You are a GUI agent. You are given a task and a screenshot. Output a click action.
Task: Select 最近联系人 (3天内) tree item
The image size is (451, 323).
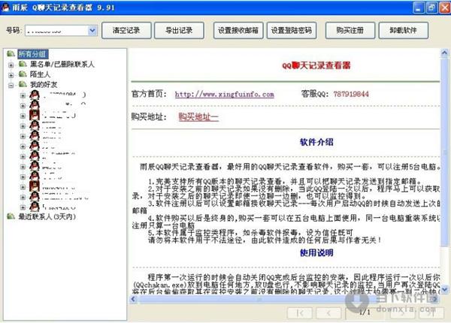click(47, 216)
